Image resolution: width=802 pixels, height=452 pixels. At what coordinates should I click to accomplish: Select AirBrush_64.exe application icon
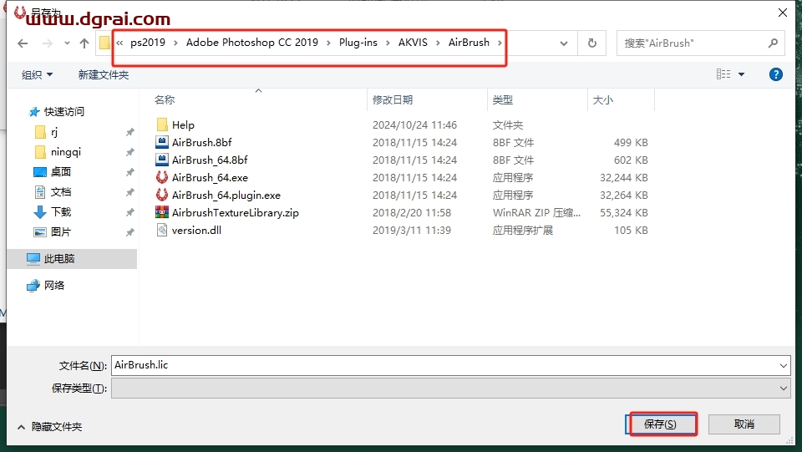click(162, 177)
